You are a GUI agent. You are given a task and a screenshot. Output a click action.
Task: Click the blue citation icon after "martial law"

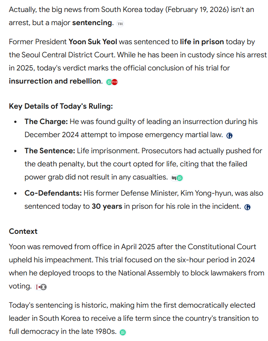[x=229, y=136]
